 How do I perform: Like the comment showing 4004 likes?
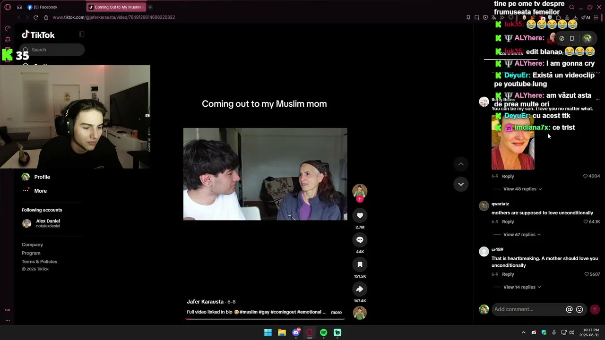(x=585, y=176)
